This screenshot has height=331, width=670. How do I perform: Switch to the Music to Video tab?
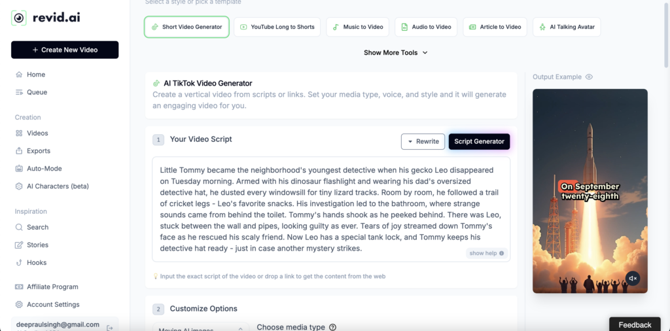coord(357,27)
